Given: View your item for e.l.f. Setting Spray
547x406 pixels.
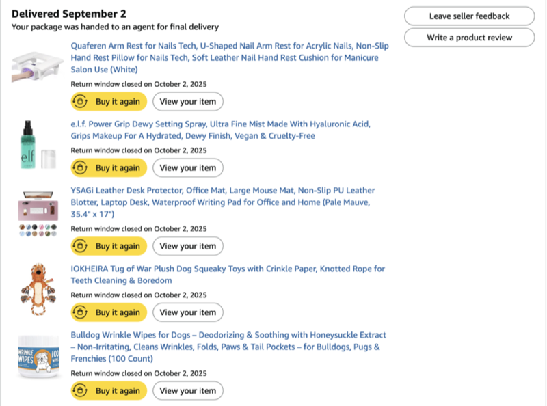Looking at the screenshot, I should click(187, 168).
